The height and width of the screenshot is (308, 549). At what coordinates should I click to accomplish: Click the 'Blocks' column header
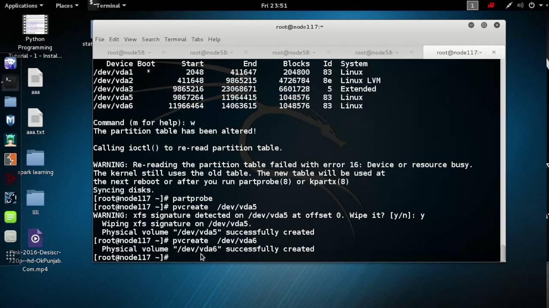click(296, 64)
